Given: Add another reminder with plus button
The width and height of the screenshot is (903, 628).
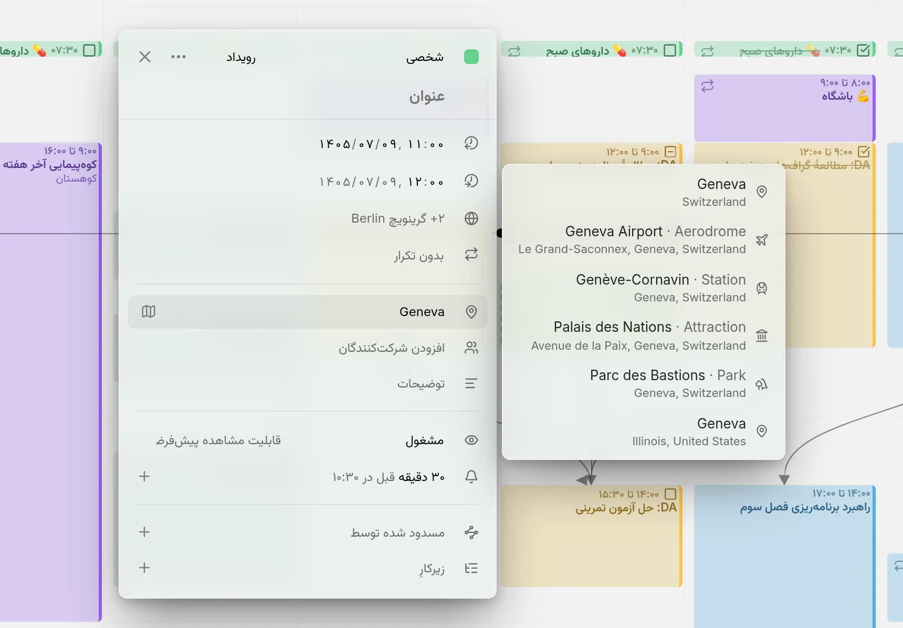Looking at the screenshot, I should tap(144, 476).
